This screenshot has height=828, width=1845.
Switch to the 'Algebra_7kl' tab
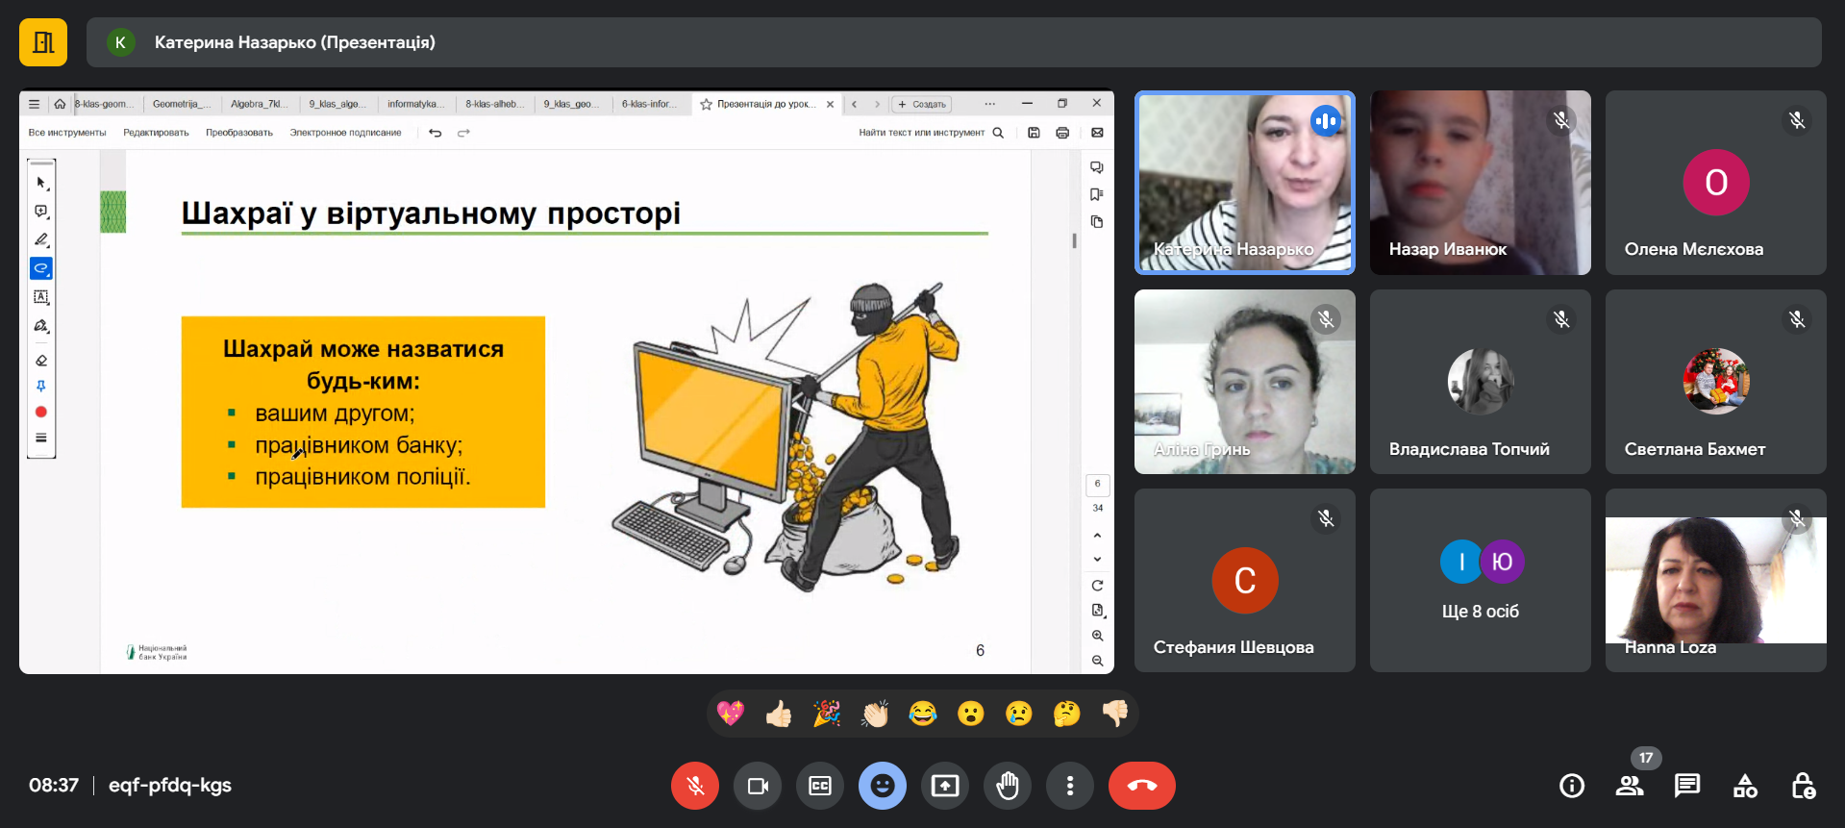tap(259, 104)
